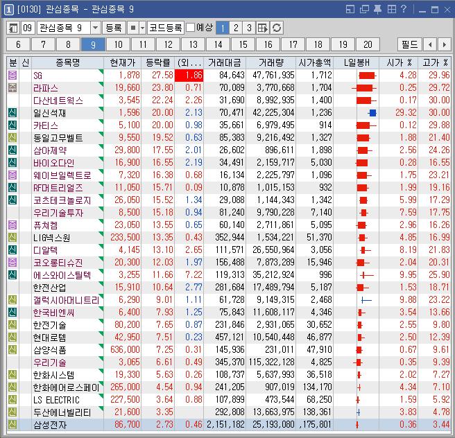This screenshot has width=455, height=438.
Task: Select the 다산네트웍스 stock name
Action: (x=58, y=100)
